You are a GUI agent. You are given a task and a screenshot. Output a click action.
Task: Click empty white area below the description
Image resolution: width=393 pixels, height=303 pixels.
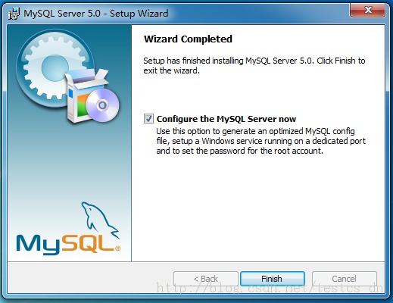[x=257, y=207]
